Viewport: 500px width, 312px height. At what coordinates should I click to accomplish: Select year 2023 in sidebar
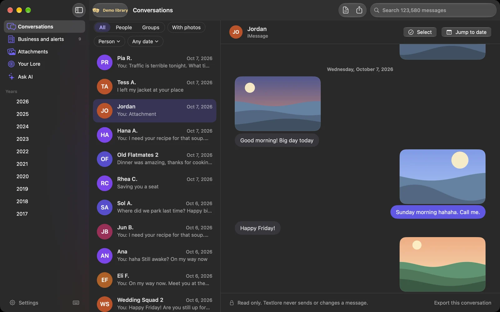click(22, 139)
